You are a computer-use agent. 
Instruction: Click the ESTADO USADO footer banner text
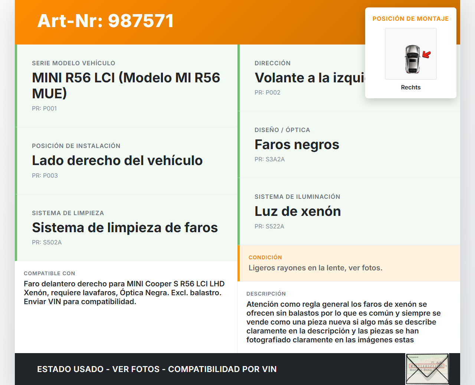tap(157, 369)
